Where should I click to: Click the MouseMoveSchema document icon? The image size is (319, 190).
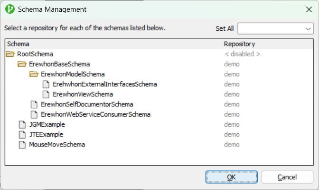21,145
